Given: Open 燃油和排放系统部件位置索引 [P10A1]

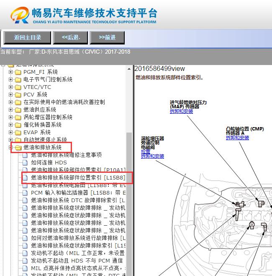Looking at the screenshot, I should pyautogui.click(x=78, y=170).
